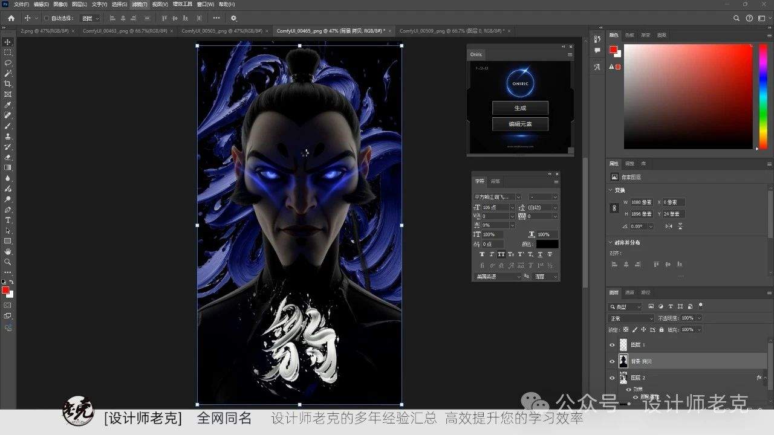Select the Magic Wand tool
774x435 pixels.
tap(8, 73)
